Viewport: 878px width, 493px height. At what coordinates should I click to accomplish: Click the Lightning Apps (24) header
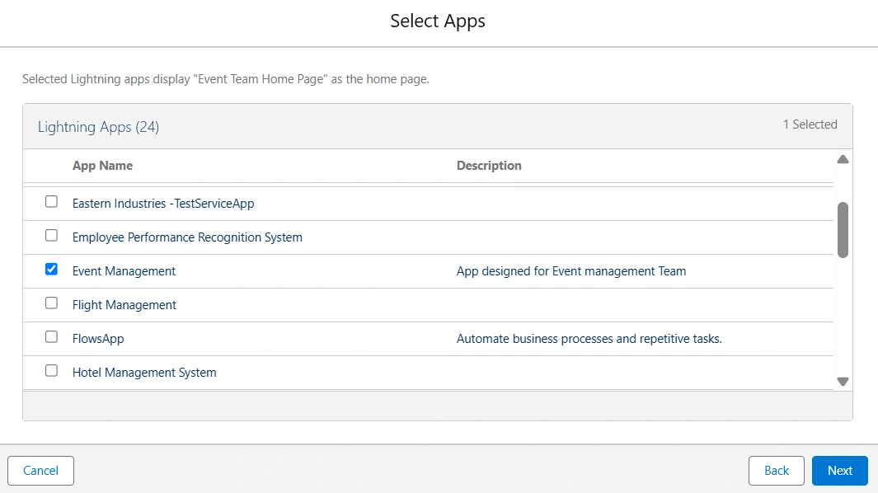coord(100,127)
